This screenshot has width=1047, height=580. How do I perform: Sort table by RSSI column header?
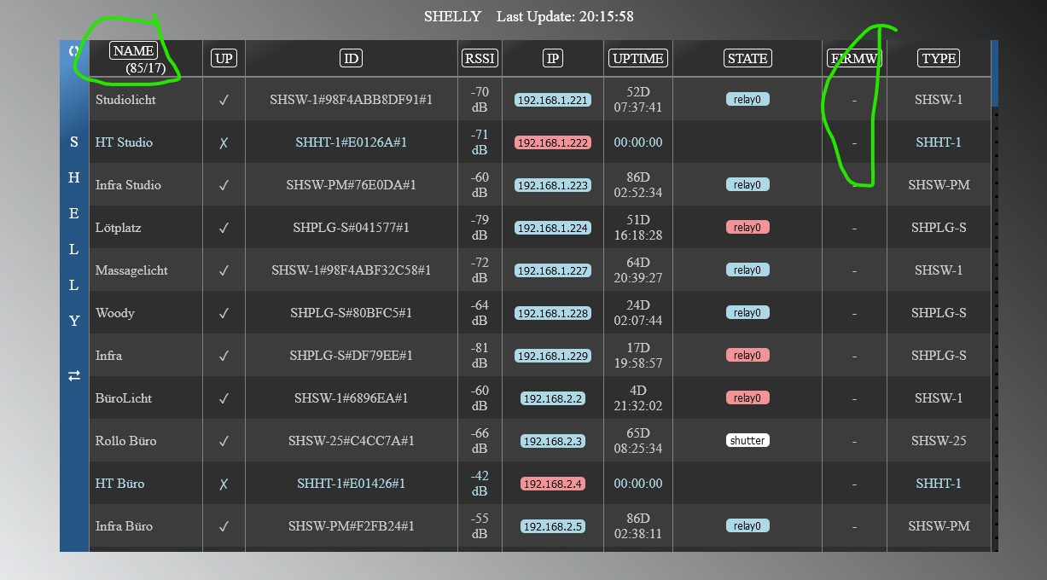click(480, 59)
